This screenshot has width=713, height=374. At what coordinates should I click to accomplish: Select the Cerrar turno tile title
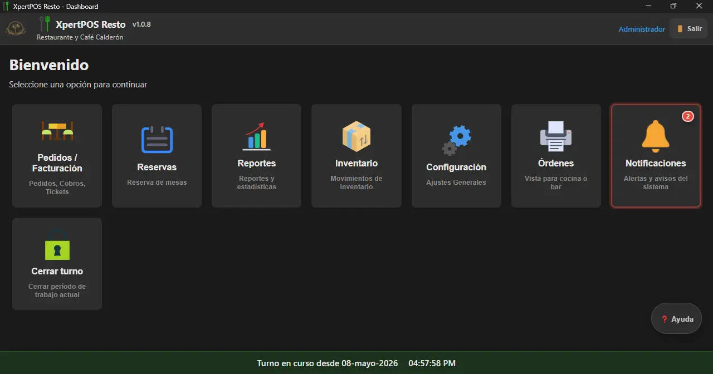click(x=57, y=271)
